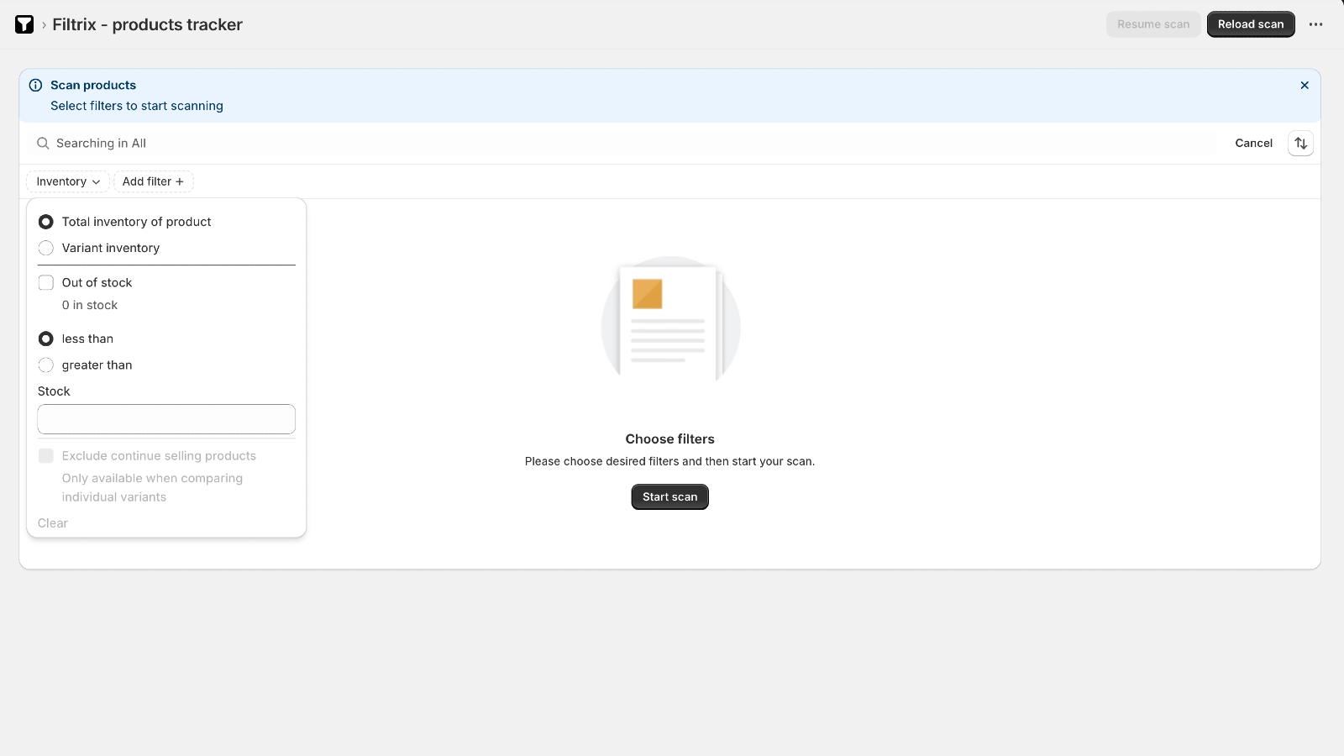Choose the less than comparison
Screen dimensions: 1344x756
click(46, 339)
